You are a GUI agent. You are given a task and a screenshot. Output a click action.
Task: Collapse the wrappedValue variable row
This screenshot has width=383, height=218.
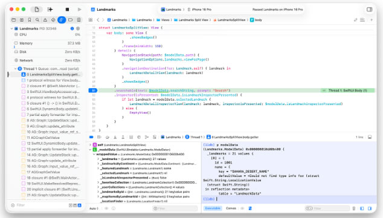point(94,154)
